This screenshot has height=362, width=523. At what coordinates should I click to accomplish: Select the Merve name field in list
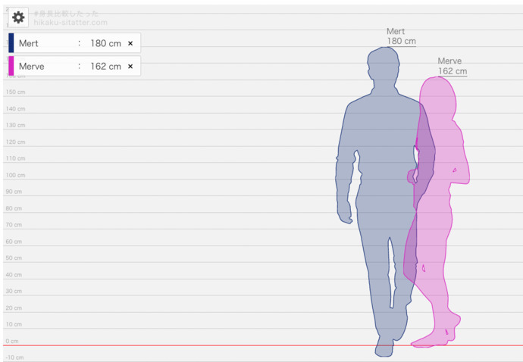32,67
